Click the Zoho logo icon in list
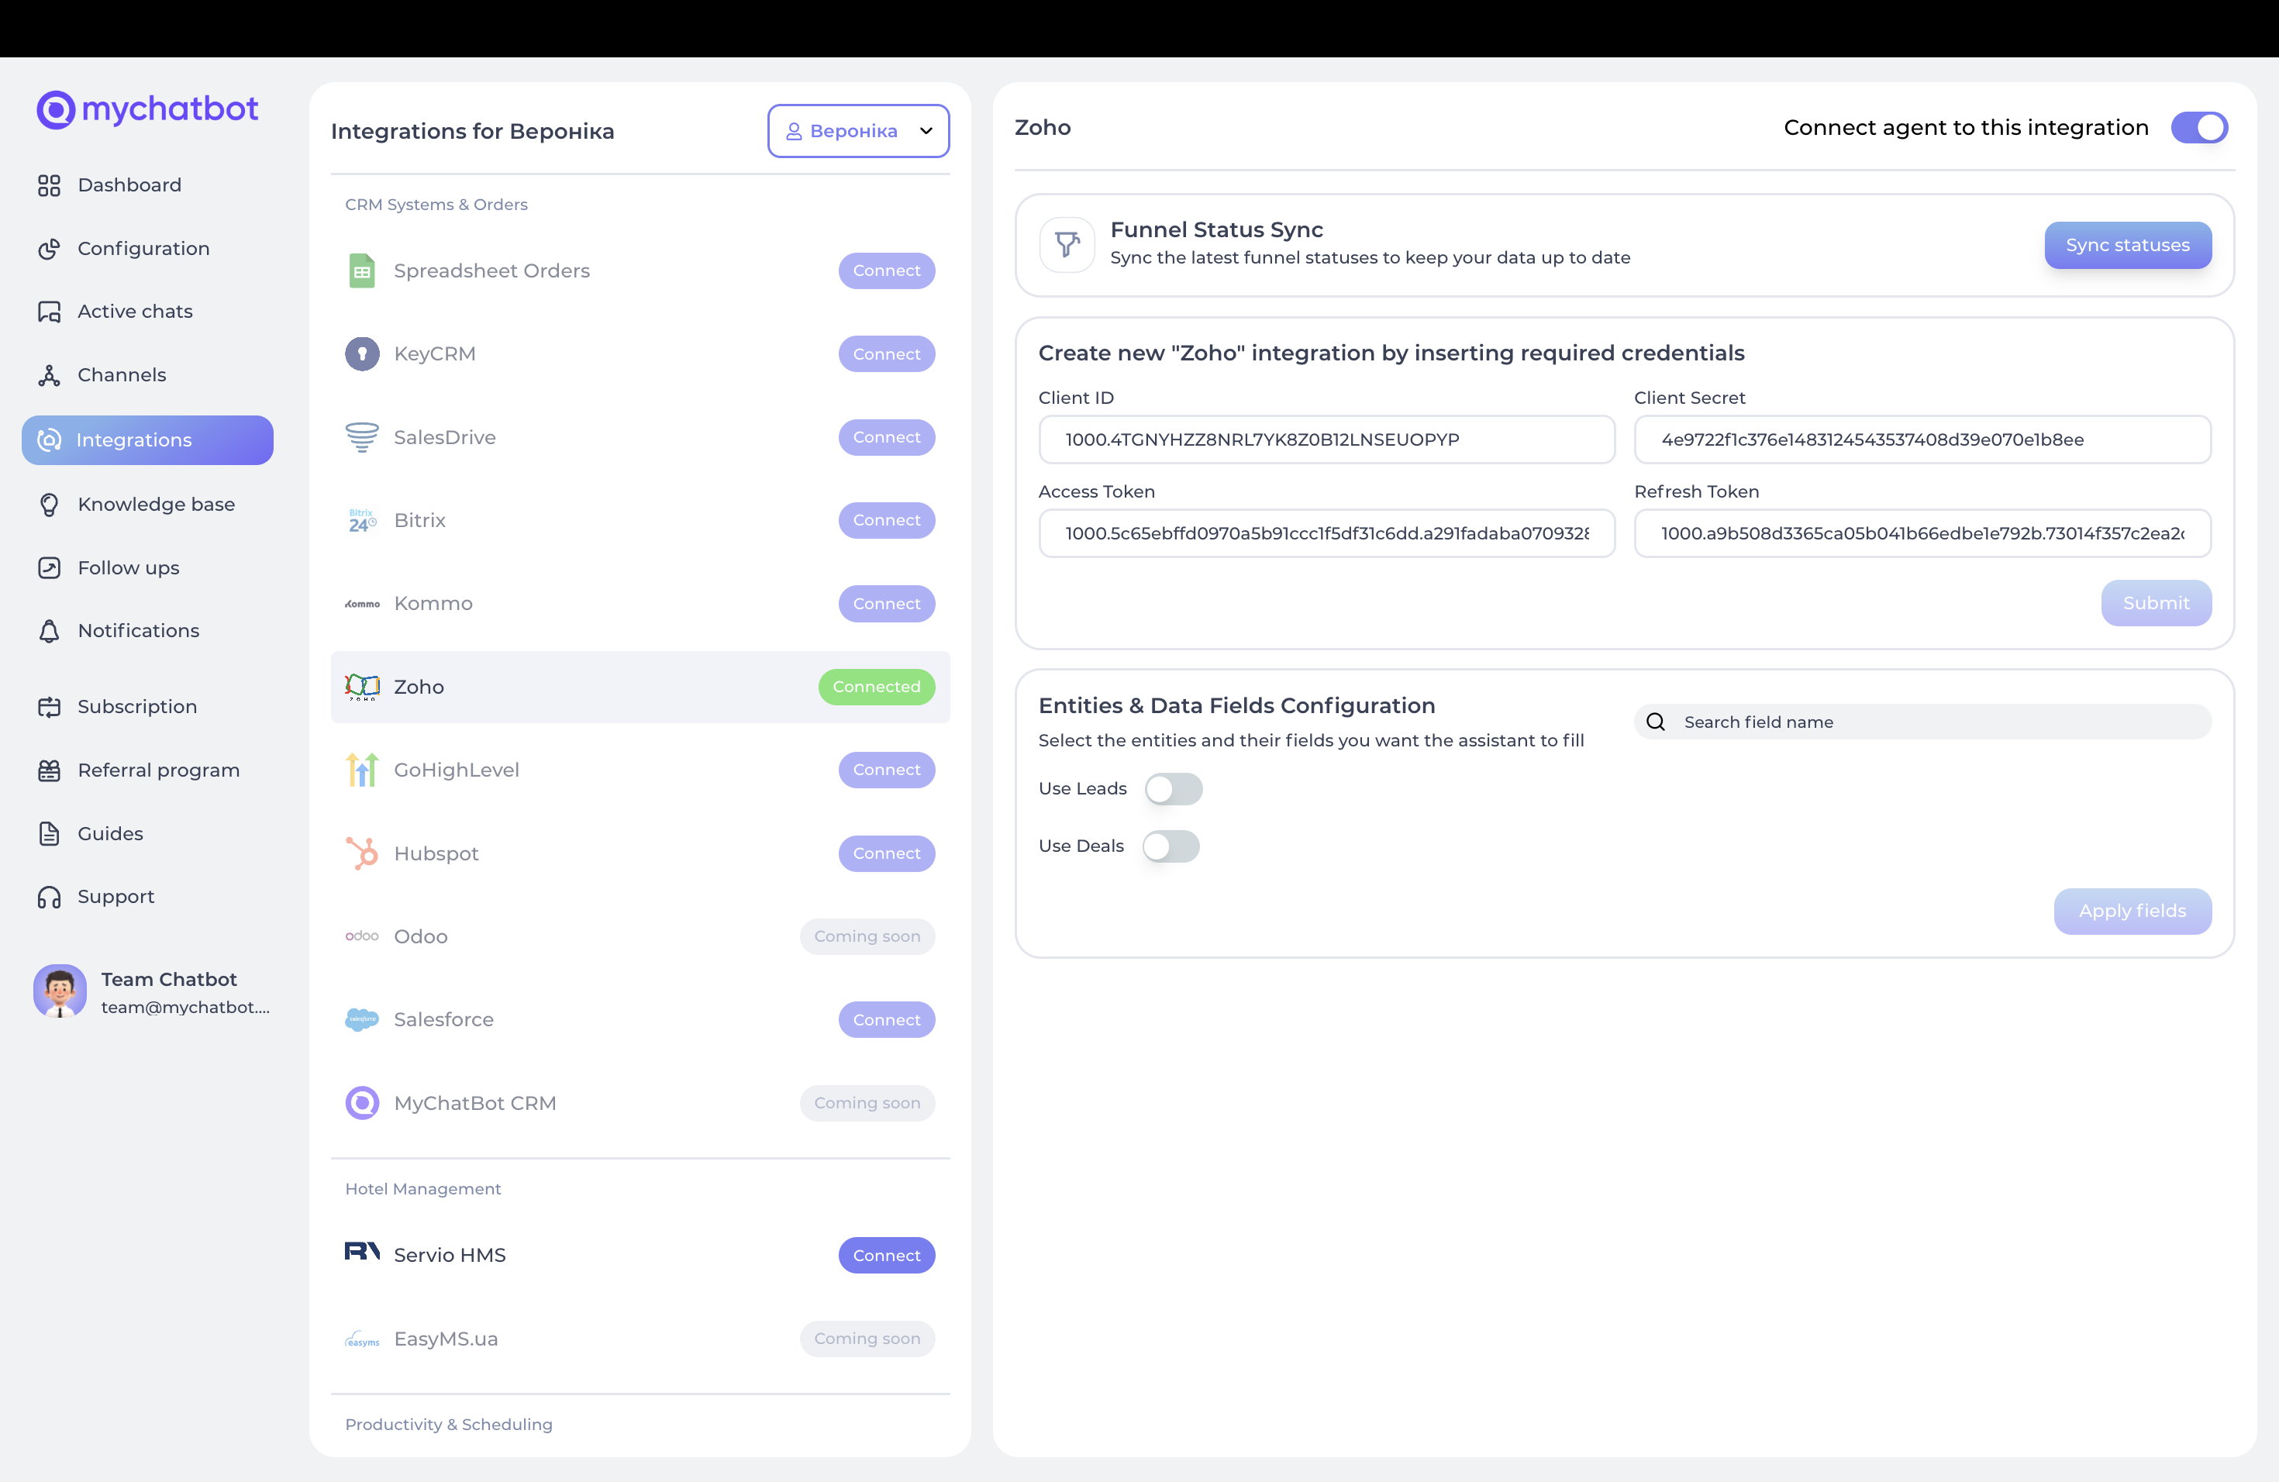This screenshot has width=2279, height=1482. (362, 687)
